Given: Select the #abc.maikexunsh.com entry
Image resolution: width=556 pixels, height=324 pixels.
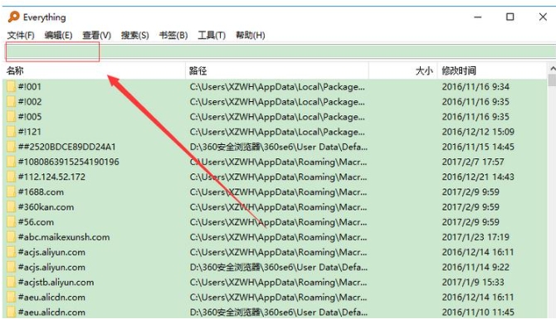Looking at the screenshot, I should (x=64, y=237).
